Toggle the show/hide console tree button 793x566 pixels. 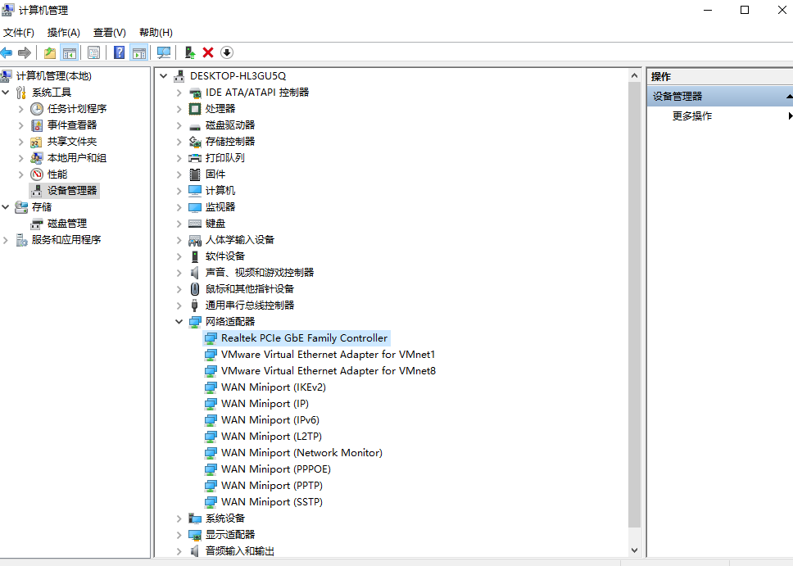click(x=70, y=52)
